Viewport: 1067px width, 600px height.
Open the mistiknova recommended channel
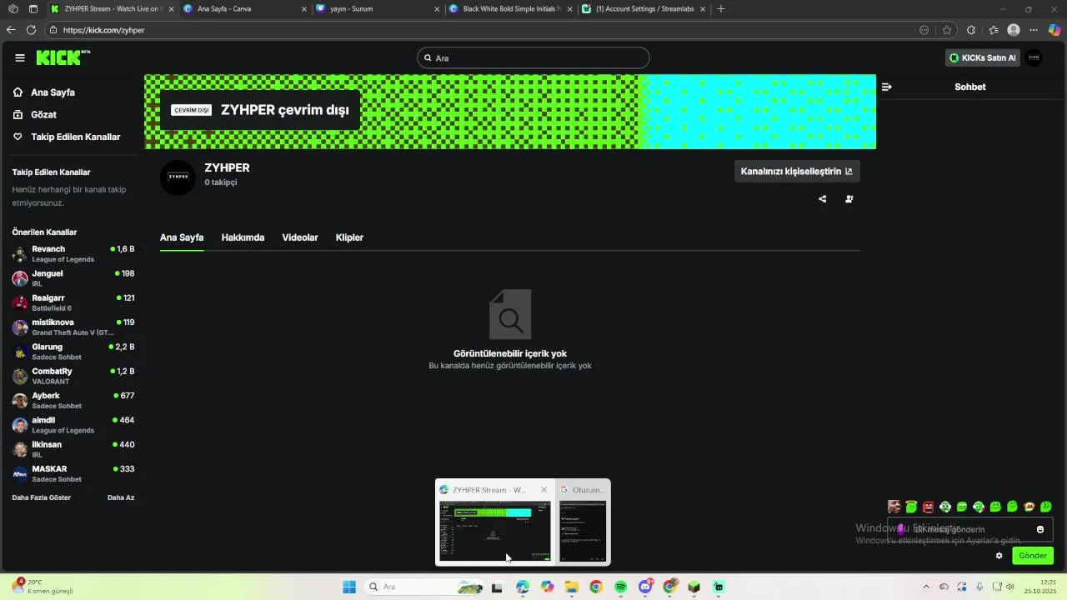coord(73,327)
